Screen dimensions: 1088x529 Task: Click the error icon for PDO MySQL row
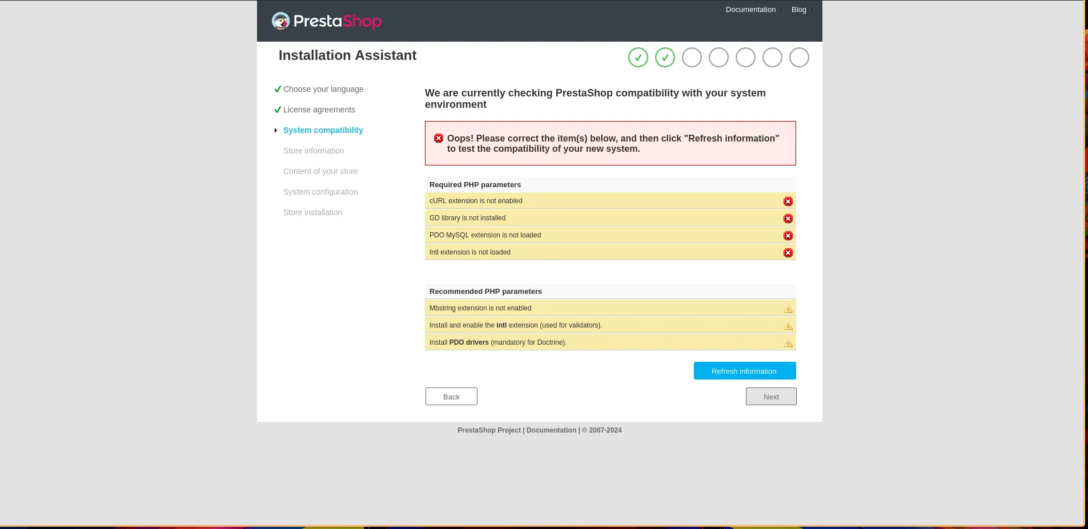(x=788, y=236)
